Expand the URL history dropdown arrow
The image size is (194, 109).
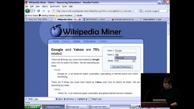pos(137,11)
